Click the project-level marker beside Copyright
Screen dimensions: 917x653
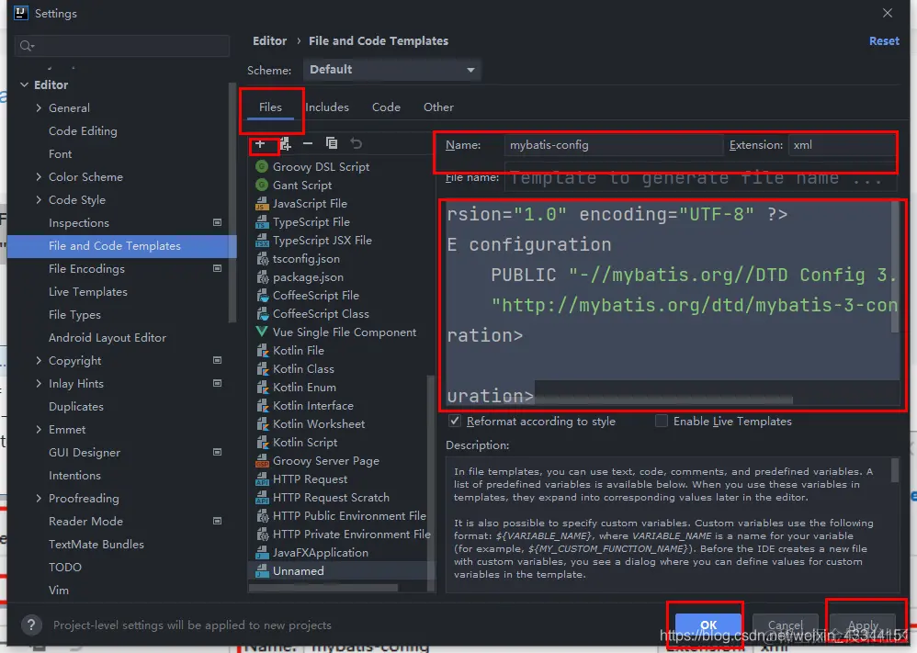[217, 360]
